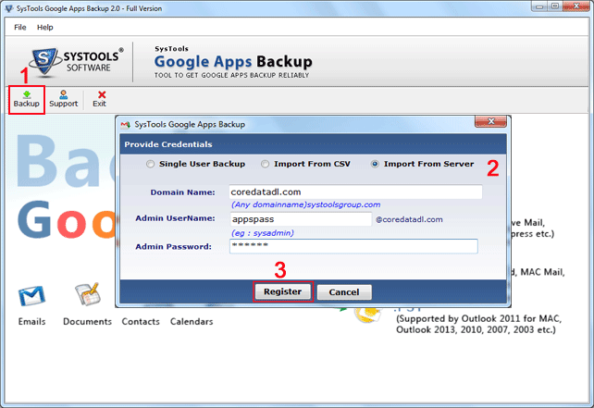Click the '(eg : sysadmin)' hint text
The image size is (594, 408).
tap(263, 233)
